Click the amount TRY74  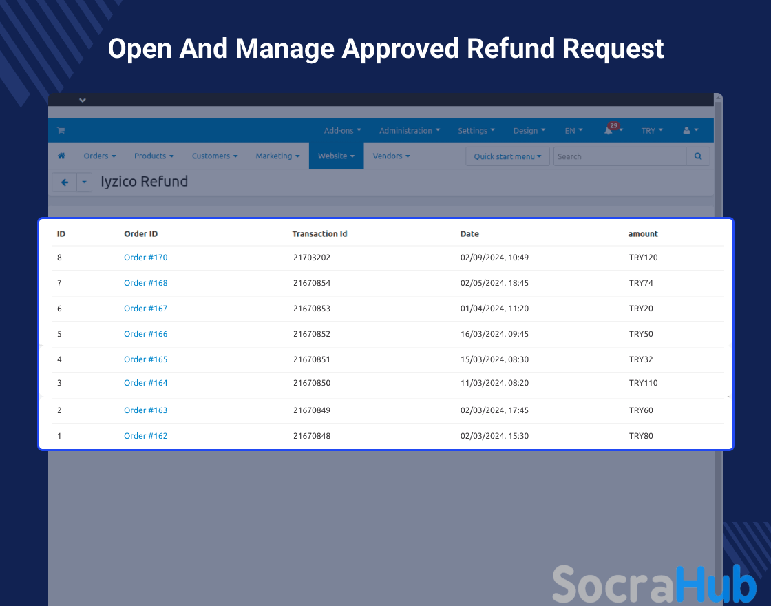click(641, 283)
